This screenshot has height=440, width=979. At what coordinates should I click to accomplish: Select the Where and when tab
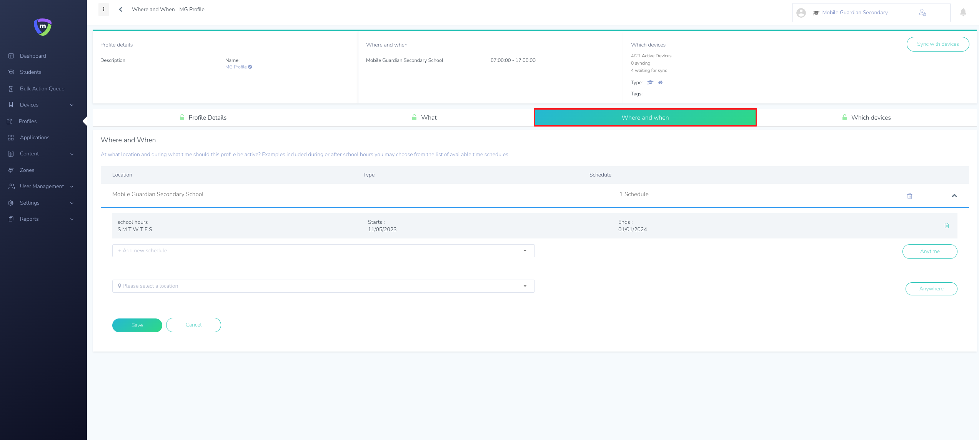coord(645,118)
